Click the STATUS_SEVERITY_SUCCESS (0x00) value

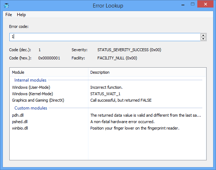(x=129, y=50)
